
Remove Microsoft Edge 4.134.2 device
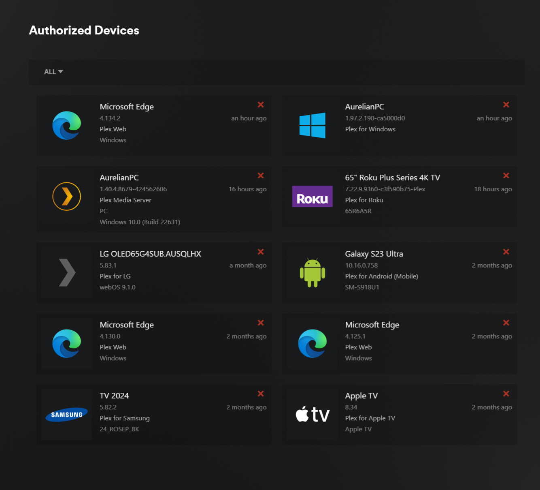[x=261, y=105]
